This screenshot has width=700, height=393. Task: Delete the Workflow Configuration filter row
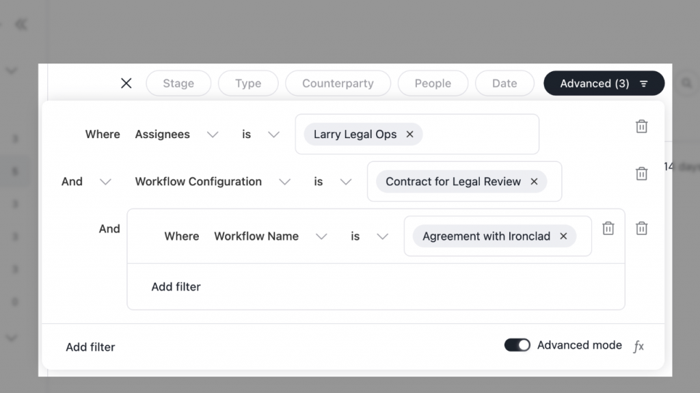pos(641,174)
